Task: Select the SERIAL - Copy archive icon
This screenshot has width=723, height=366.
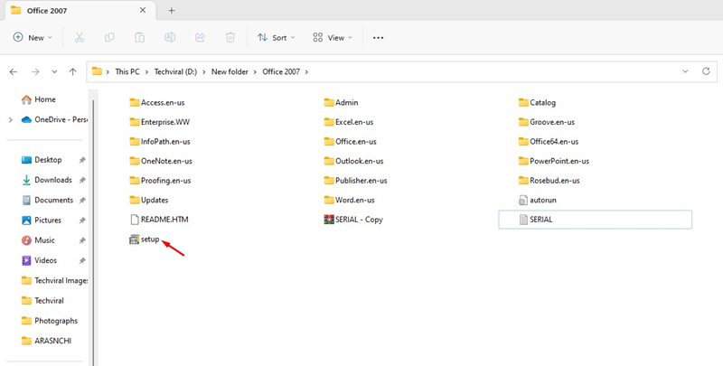Action: tap(329, 220)
